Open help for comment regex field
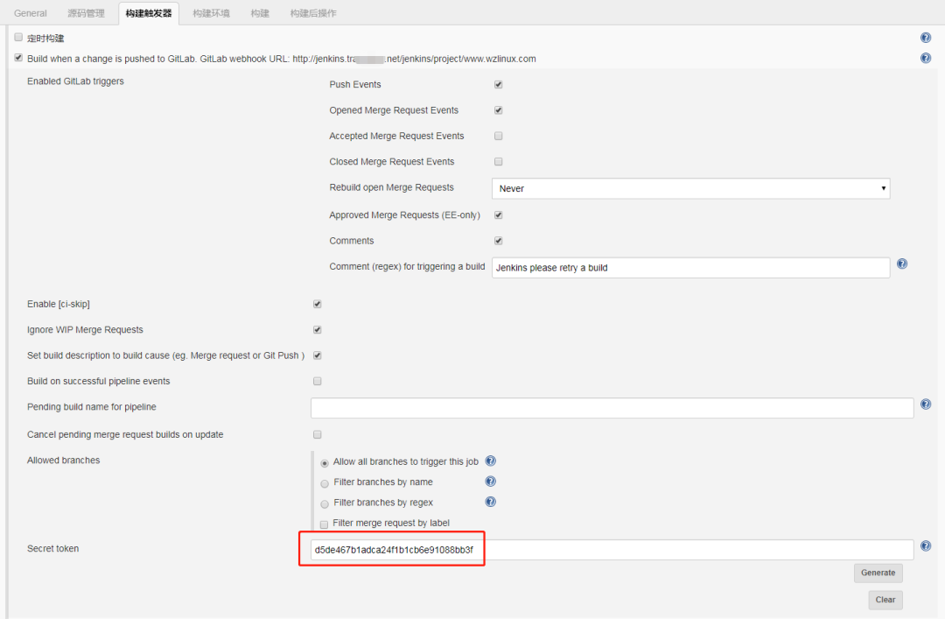 click(901, 264)
